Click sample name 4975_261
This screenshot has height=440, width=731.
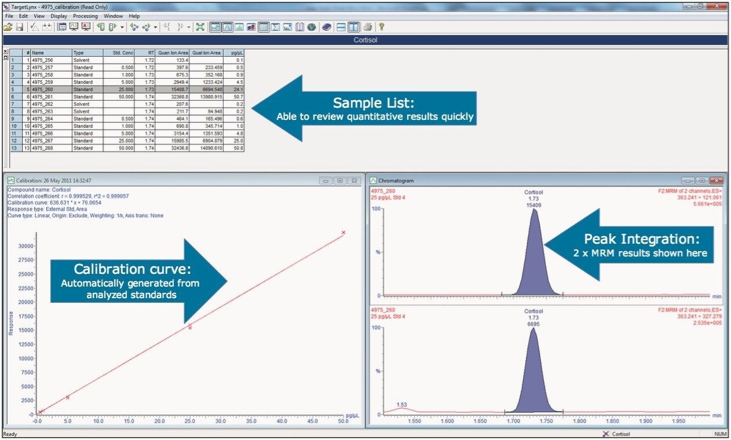(x=42, y=97)
